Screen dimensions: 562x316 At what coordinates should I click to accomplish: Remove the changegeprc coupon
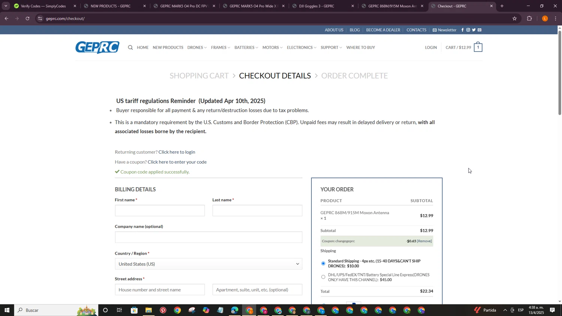(x=424, y=241)
